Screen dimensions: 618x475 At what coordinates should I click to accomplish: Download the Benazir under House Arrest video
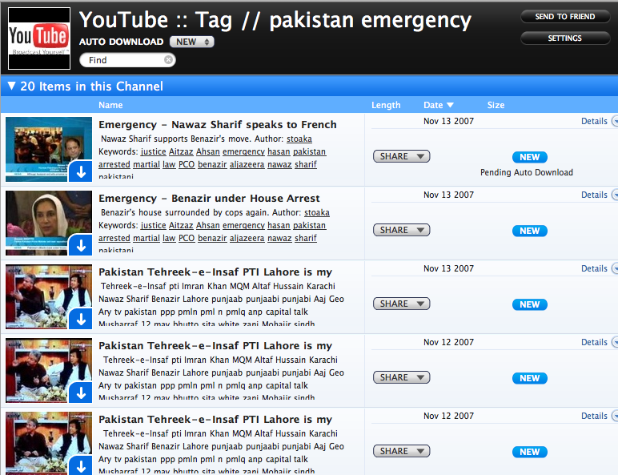click(x=81, y=245)
